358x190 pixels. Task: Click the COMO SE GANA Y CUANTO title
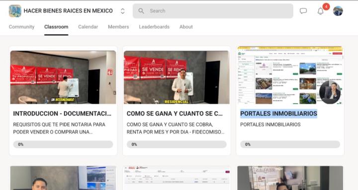coord(175,114)
